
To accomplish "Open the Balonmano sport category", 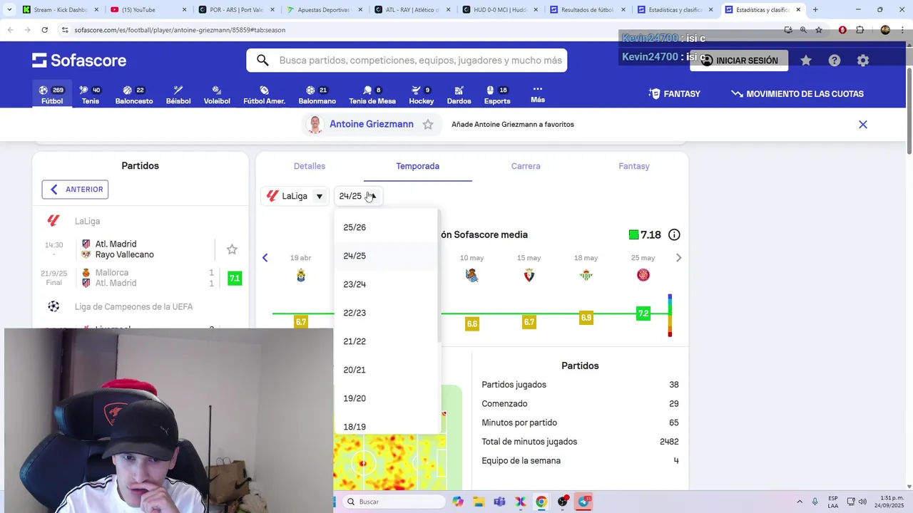I will pos(317,95).
